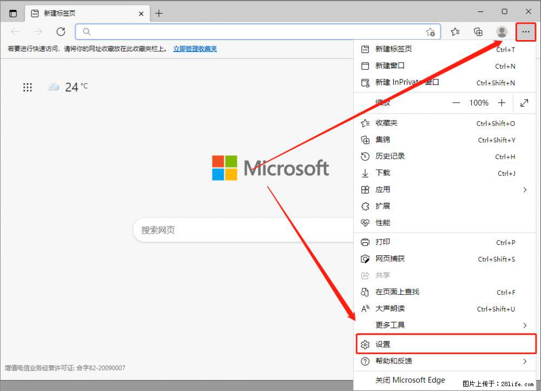Image resolution: width=541 pixels, height=391 pixels.
Task: Click the plus to increase zoom level
Action: (502, 102)
